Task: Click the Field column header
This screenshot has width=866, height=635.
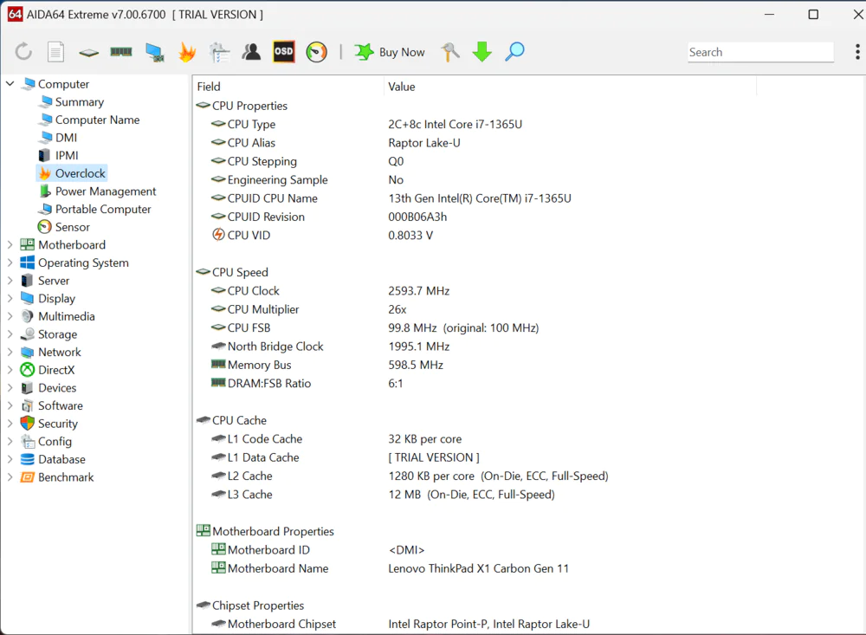Action: pyautogui.click(x=288, y=87)
